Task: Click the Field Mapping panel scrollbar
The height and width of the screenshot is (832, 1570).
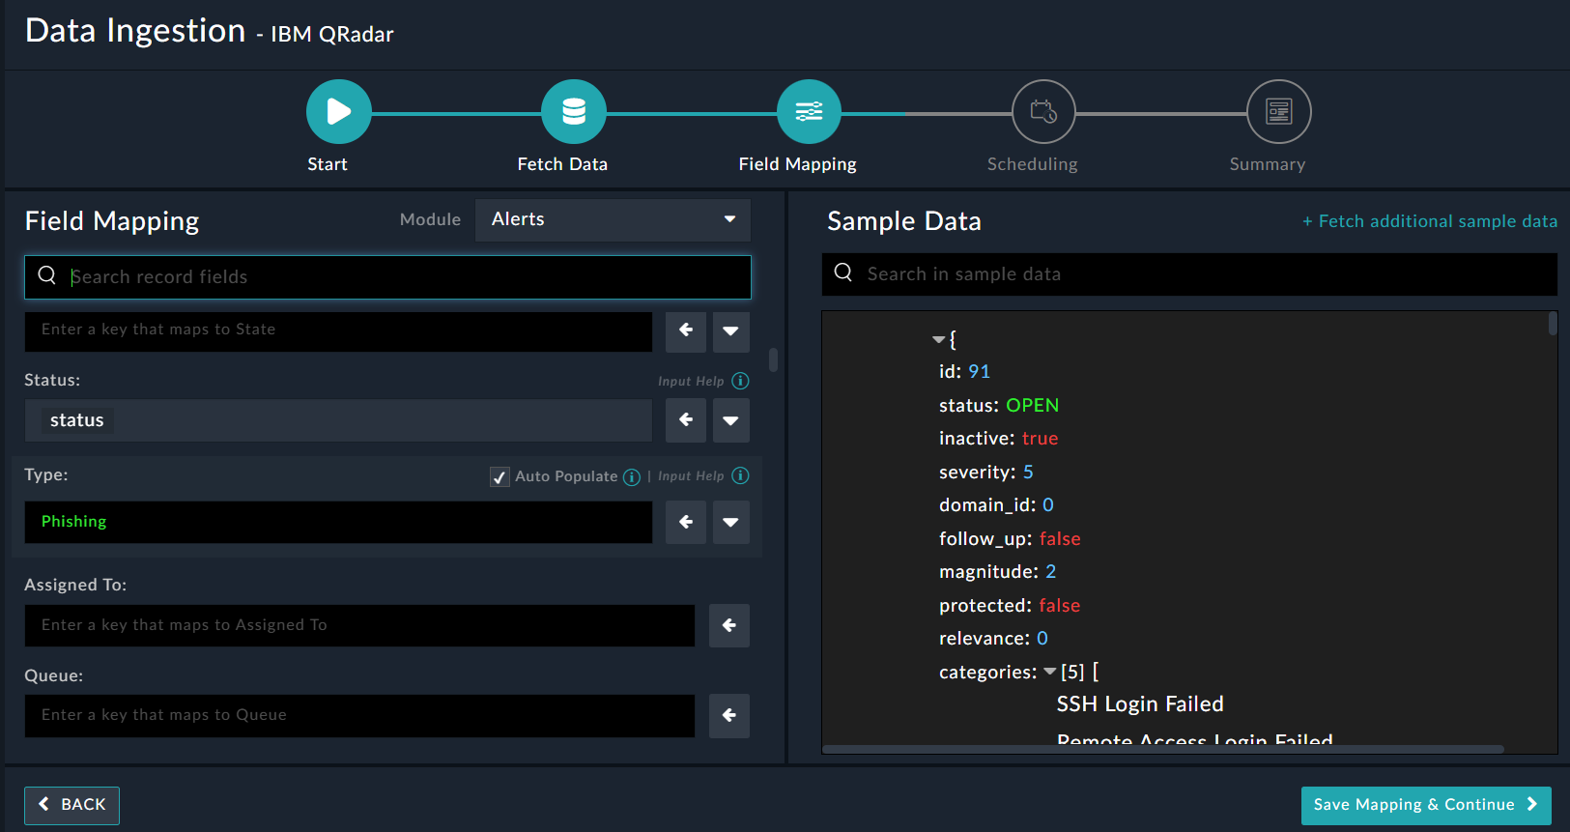Action: click(x=773, y=359)
